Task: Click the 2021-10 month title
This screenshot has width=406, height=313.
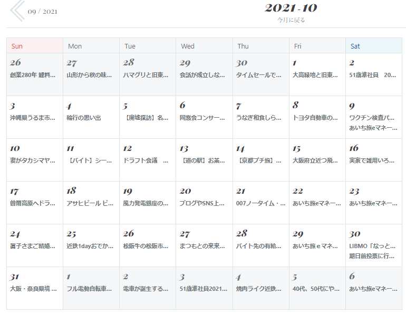Action: 291,8
